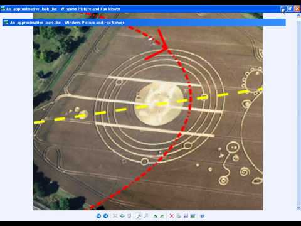The width and height of the screenshot is (301, 226).
Task: Select the Best Fit view icon
Action: click(115, 216)
